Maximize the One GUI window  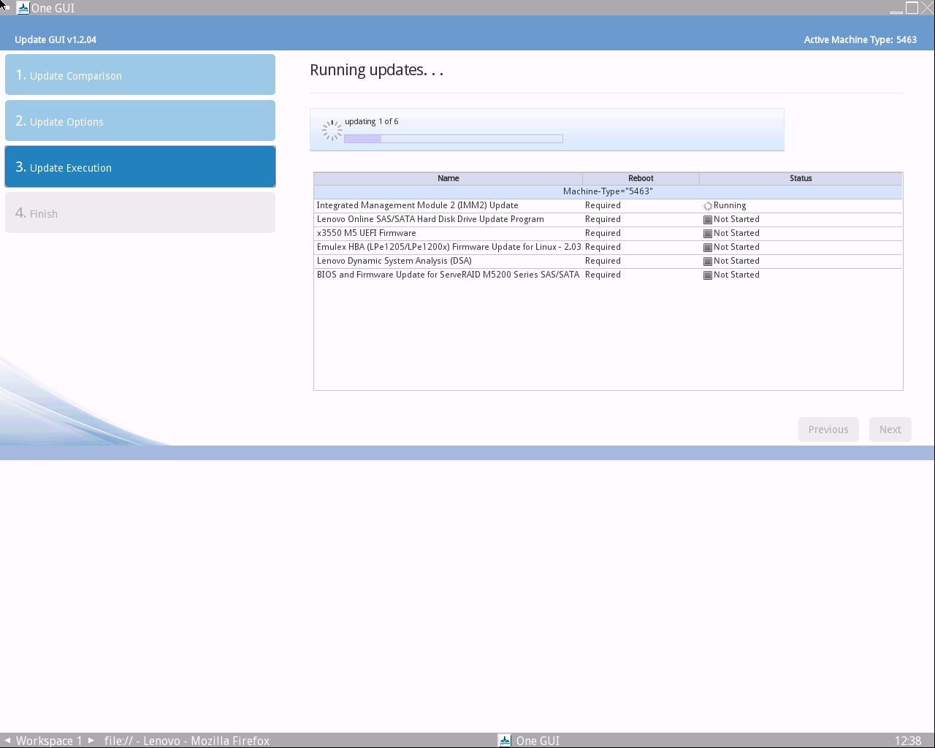click(912, 8)
